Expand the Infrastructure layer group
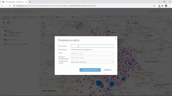This screenshot has height=96, width=172. [3, 40]
